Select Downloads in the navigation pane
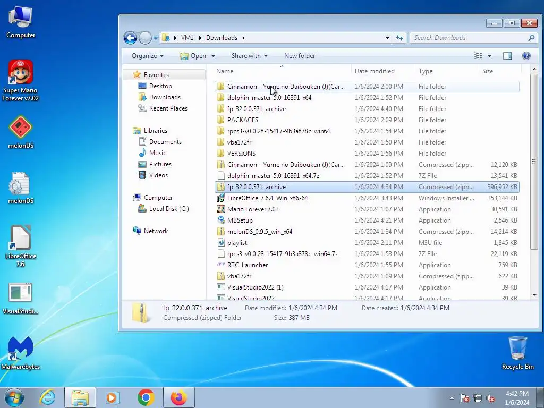Image resolution: width=544 pixels, height=408 pixels. coord(165,97)
